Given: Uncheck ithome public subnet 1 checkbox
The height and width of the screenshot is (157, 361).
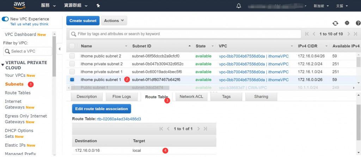Looking at the screenshot, I should point(72,80).
